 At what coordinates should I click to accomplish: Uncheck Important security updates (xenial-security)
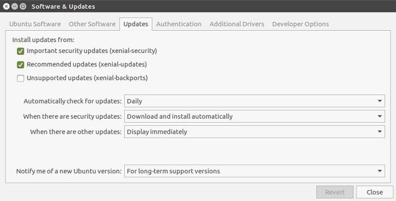21,51
